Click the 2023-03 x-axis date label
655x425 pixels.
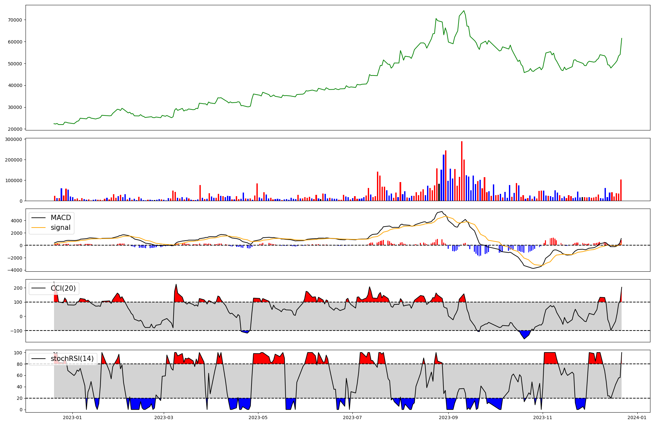[163, 417]
